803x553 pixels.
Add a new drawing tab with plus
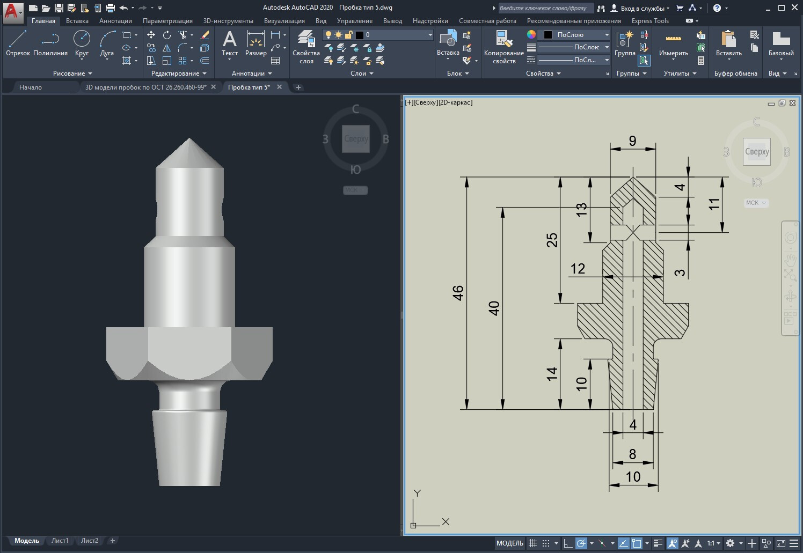point(298,87)
